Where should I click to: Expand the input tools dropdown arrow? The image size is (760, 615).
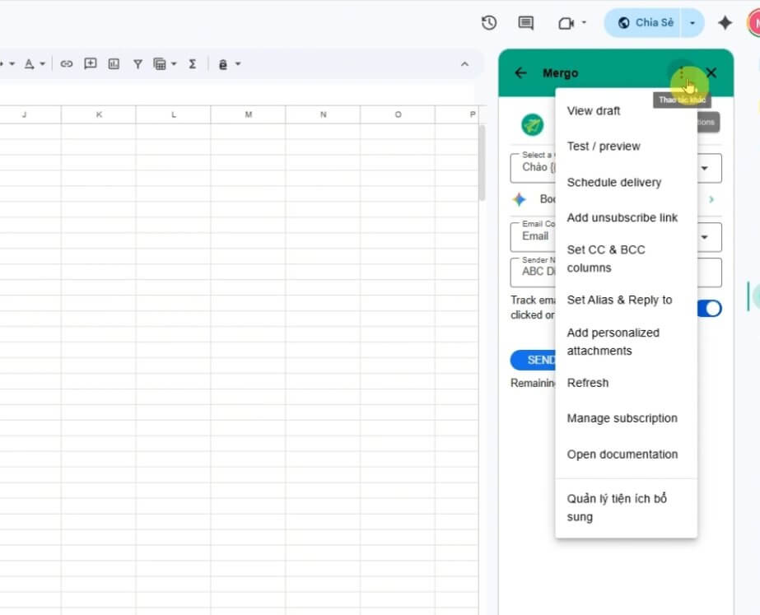(238, 64)
